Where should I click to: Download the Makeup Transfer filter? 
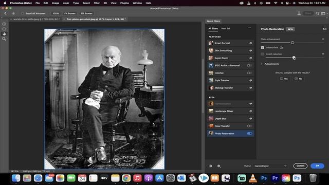250,88
